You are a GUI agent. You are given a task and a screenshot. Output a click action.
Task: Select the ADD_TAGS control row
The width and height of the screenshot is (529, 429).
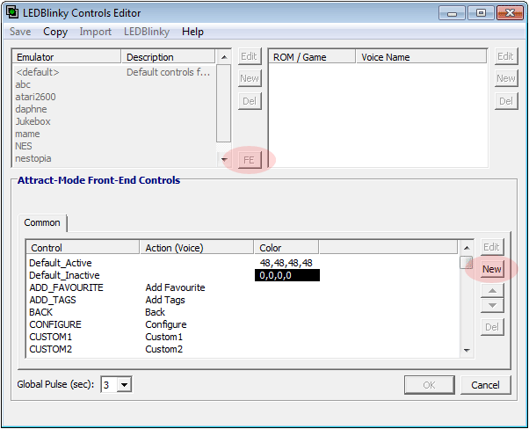pos(243,300)
